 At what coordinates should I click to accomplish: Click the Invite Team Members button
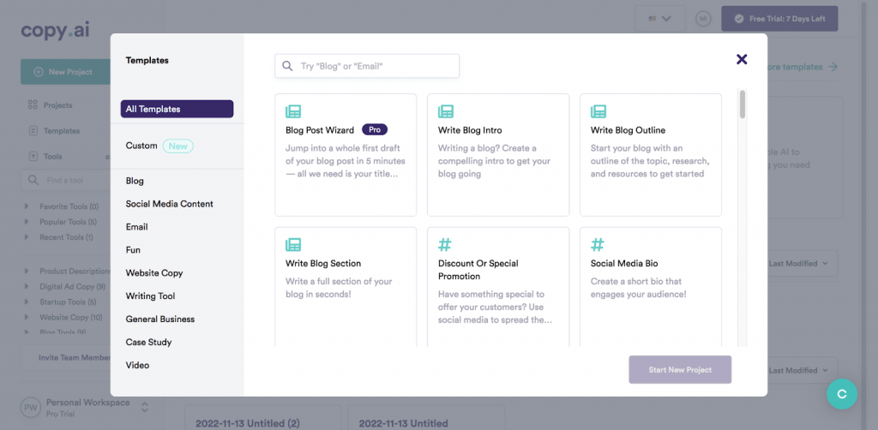[x=65, y=357]
